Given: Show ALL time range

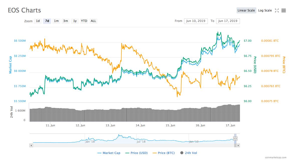Looking at the screenshot, I should 93,21.
